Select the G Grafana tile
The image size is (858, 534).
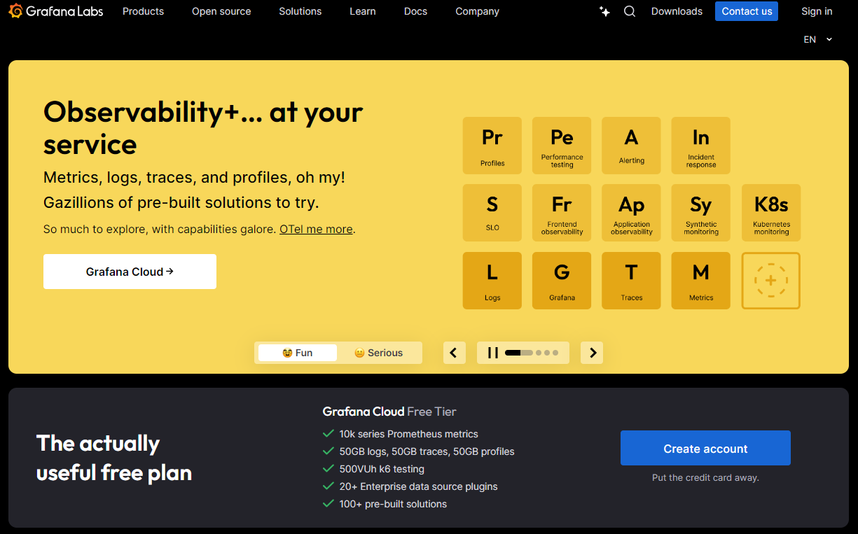coord(562,281)
